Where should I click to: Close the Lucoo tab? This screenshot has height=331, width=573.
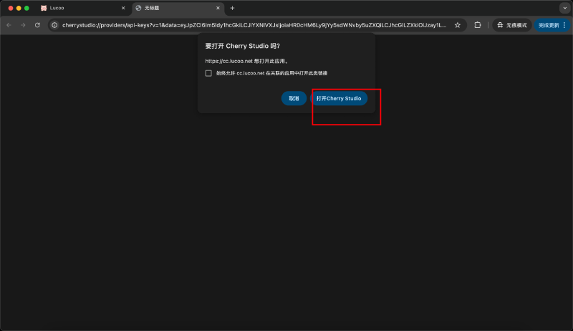123,8
